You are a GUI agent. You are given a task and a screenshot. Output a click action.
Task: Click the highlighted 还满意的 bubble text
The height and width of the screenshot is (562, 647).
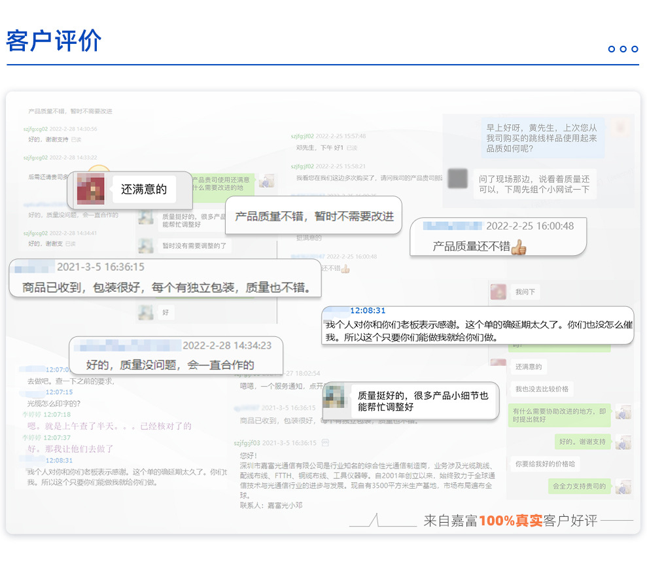pyautogui.click(x=143, y=189)
